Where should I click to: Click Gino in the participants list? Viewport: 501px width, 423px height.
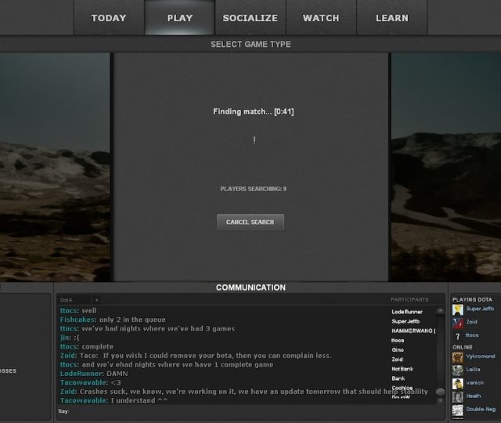[x=398, y=349]
